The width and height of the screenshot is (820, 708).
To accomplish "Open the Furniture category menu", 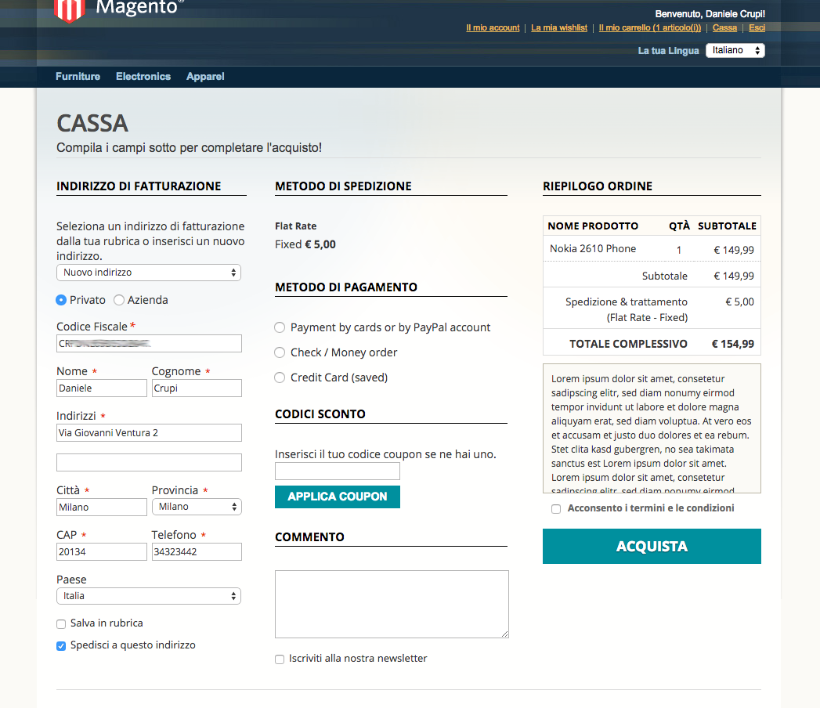I will pos(78,76).
